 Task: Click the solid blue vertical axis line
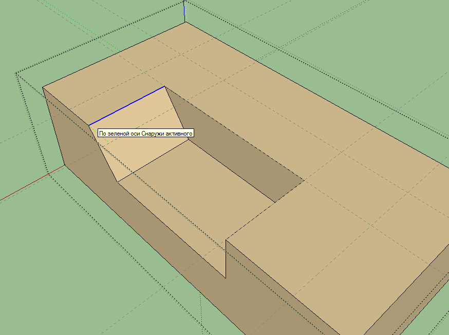[184, 10]
